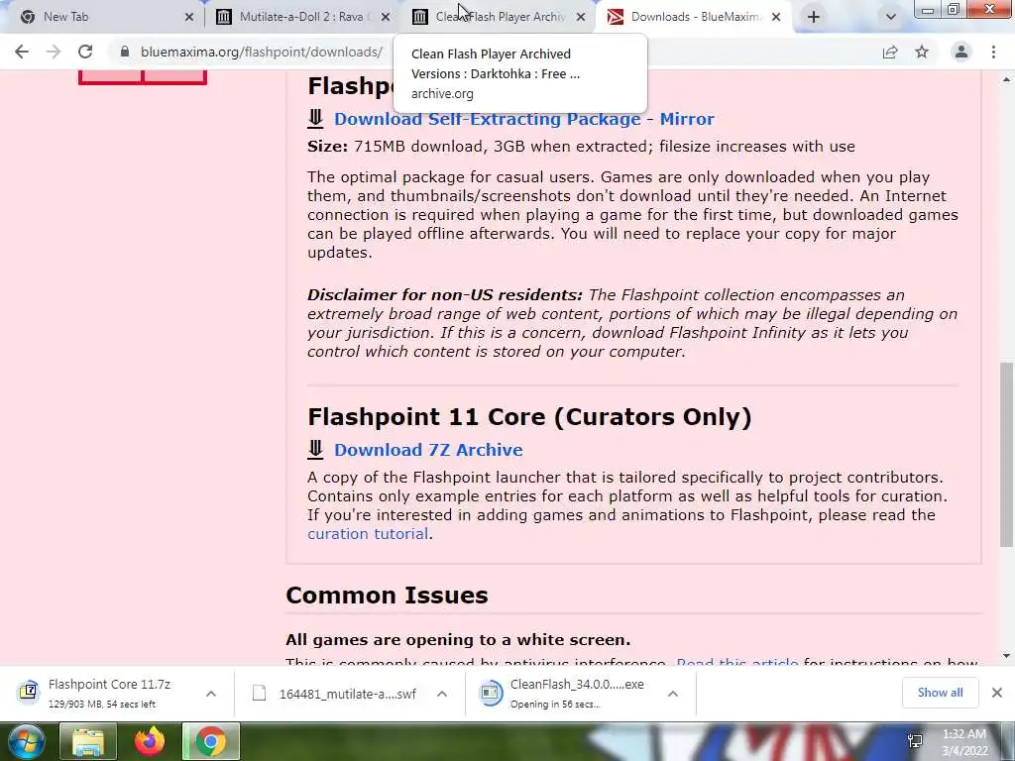Viewport: 1015px width, 761px height.
Task: Click the Chrome taskbar icon
Action: coord(210,741)
